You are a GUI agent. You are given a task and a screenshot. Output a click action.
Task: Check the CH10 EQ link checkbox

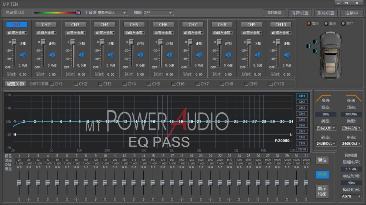tap(271, 84)
